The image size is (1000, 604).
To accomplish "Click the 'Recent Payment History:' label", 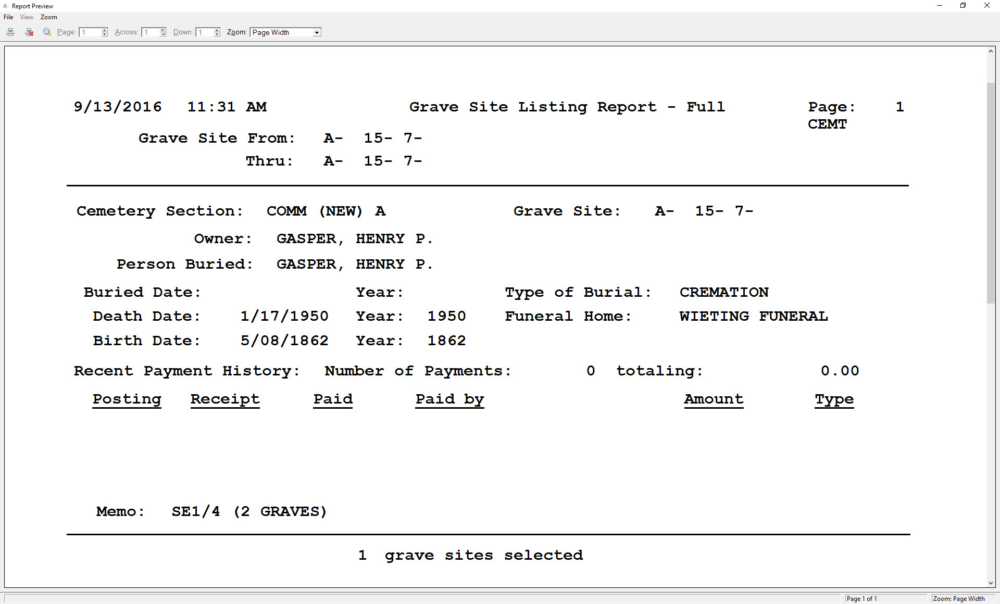I will (x=187, y=371).
